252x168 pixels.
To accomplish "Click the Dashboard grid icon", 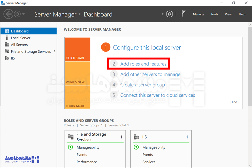I will (7, 31).
